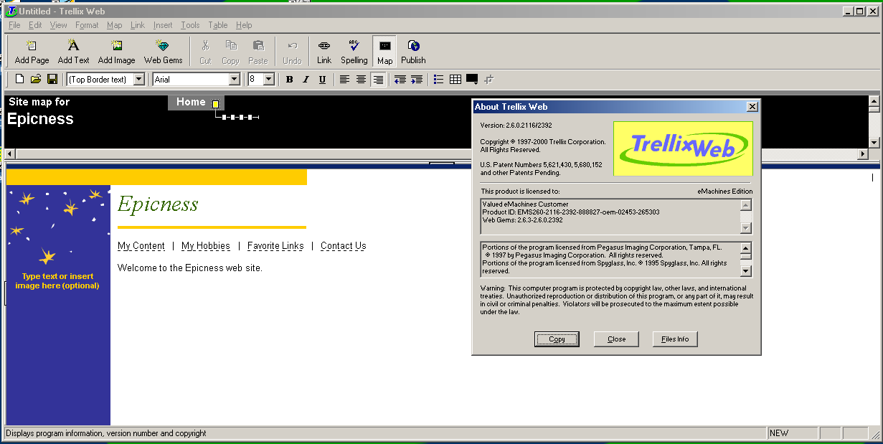Select the Home page node in site map
This screenshot has height=444, width=883.
[x=191, y=103]
